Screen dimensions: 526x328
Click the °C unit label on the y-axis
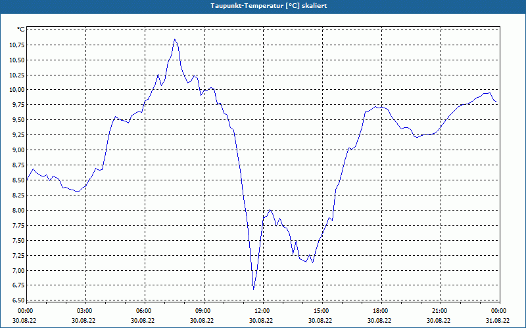pos(21,30)
